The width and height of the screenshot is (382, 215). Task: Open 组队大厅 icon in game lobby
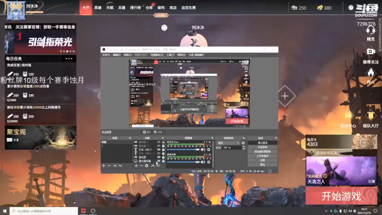click(x=371, y=116)
